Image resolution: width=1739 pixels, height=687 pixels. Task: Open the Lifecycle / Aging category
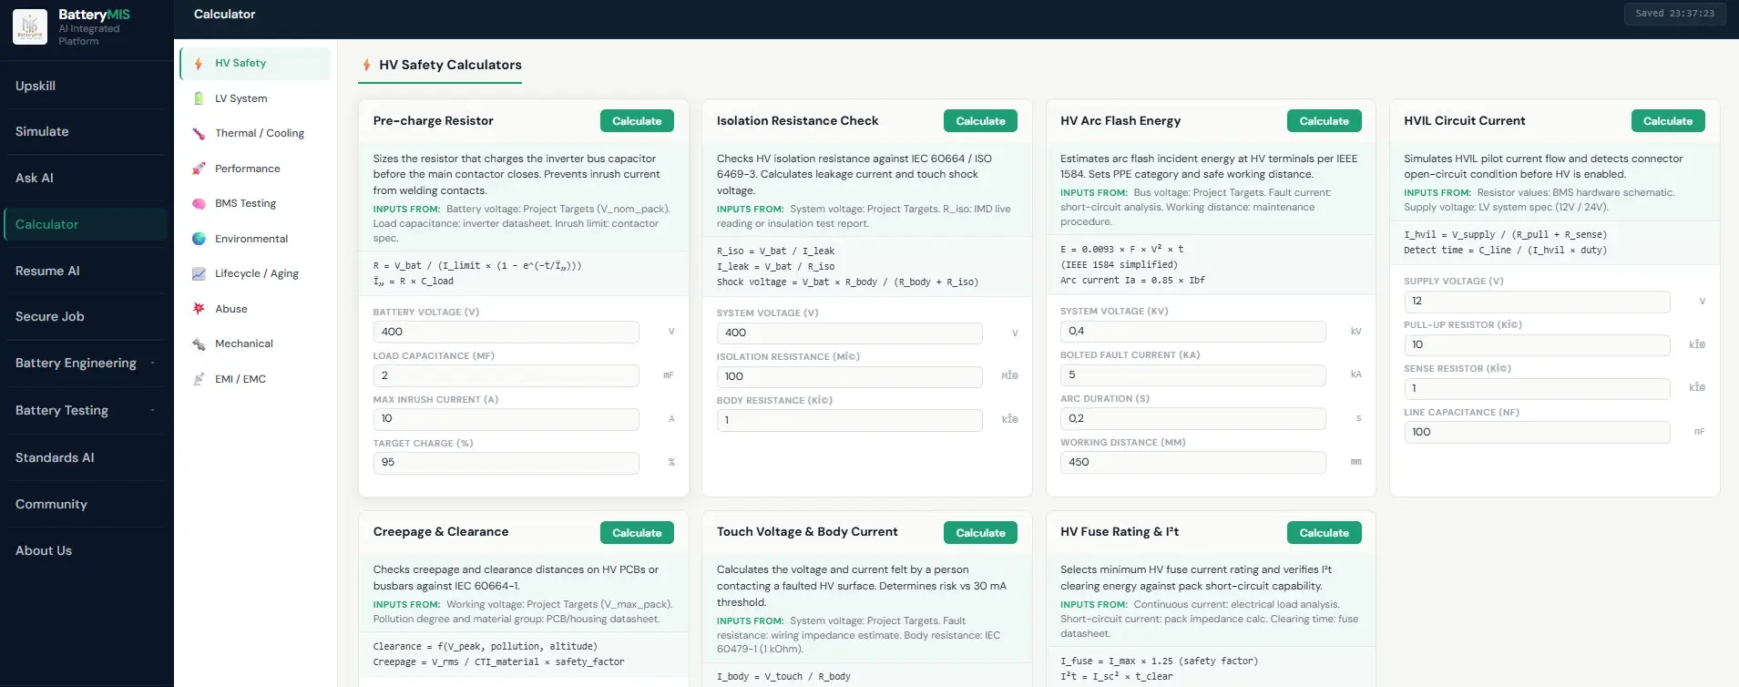[x=255, y=273]
